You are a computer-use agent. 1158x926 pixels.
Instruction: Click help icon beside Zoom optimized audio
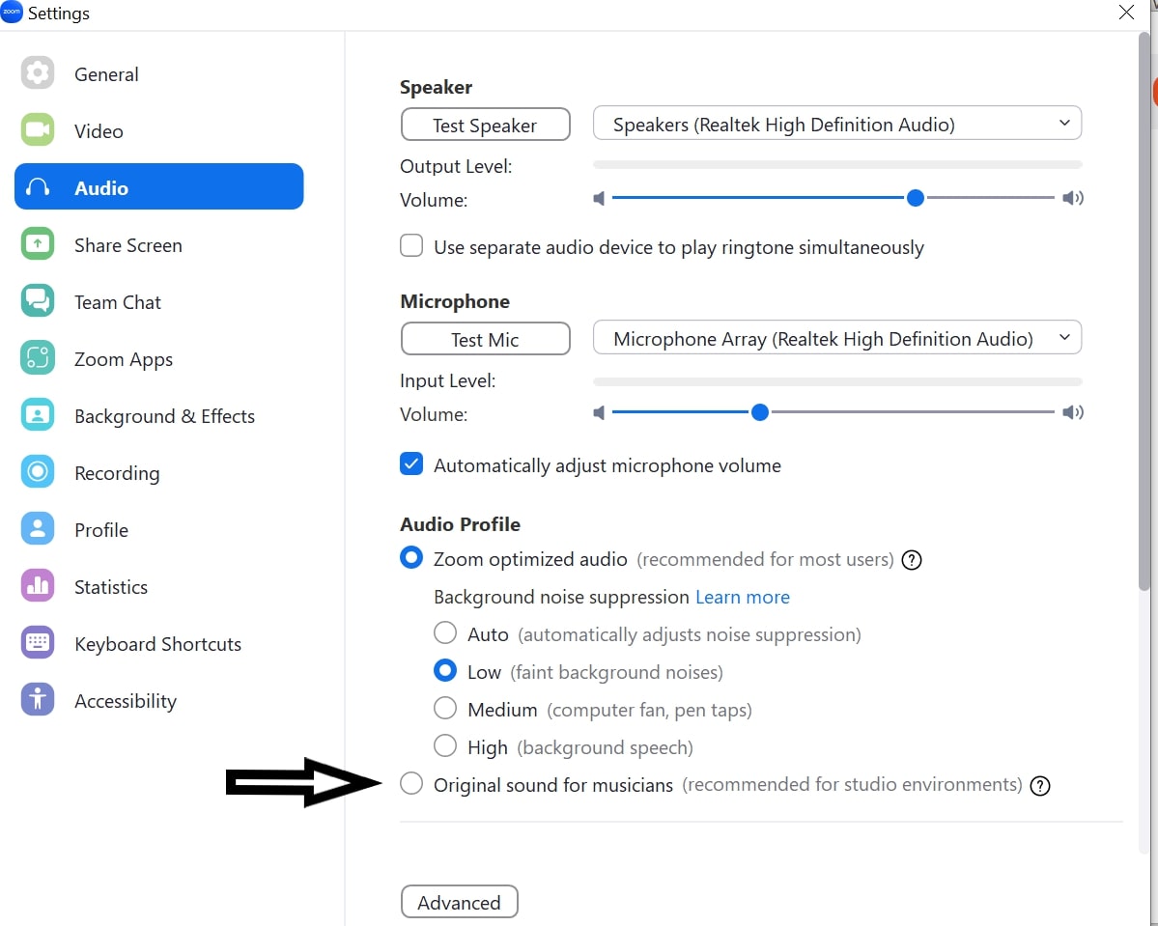[912, 560]
